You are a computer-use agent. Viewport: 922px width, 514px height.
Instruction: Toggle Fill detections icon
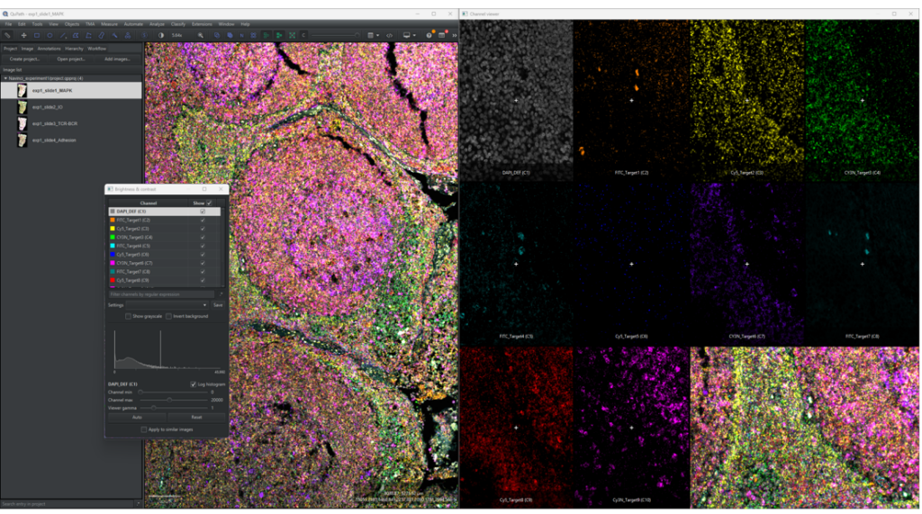pyautogui.click(x=279, y=35)
